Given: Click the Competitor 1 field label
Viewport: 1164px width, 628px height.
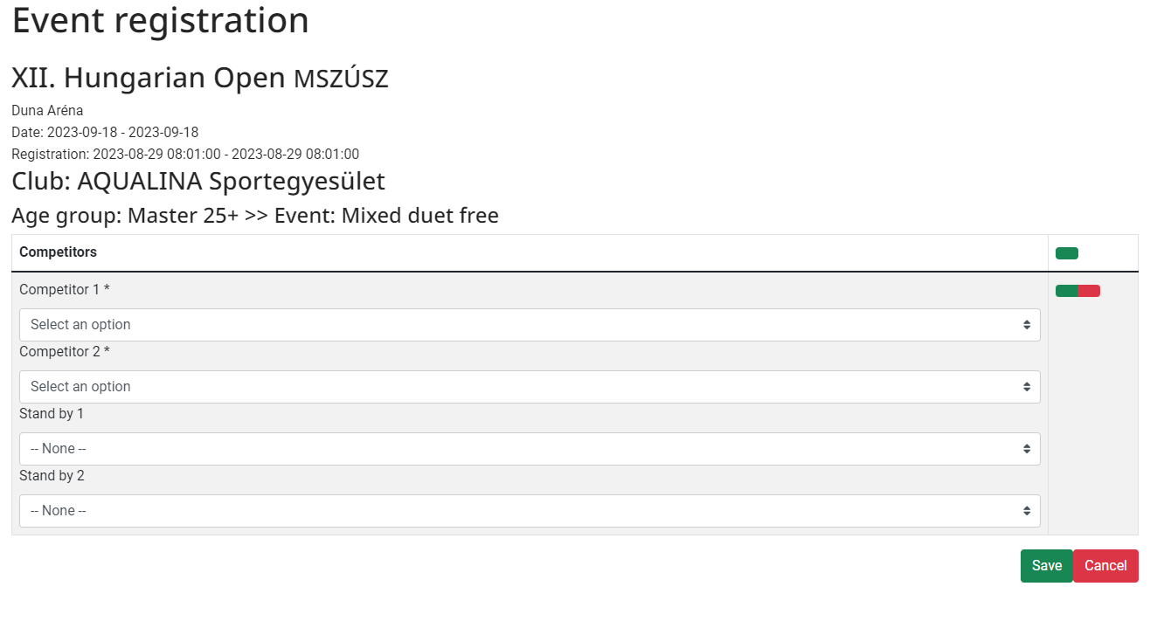Looking at the screenshot, I should [x=65, y=290].
